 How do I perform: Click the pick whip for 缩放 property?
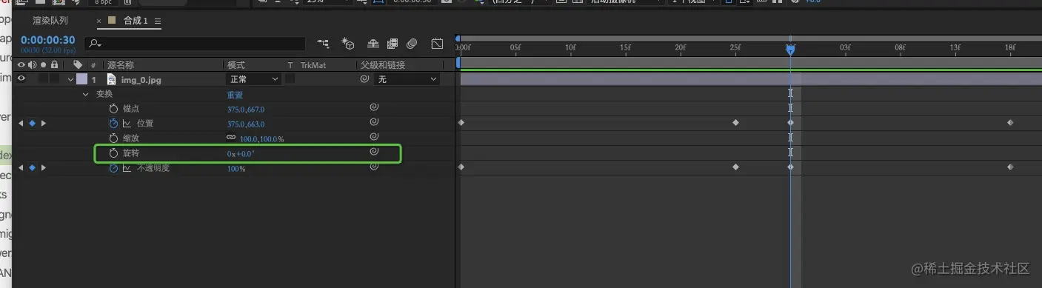coord(374,137)
